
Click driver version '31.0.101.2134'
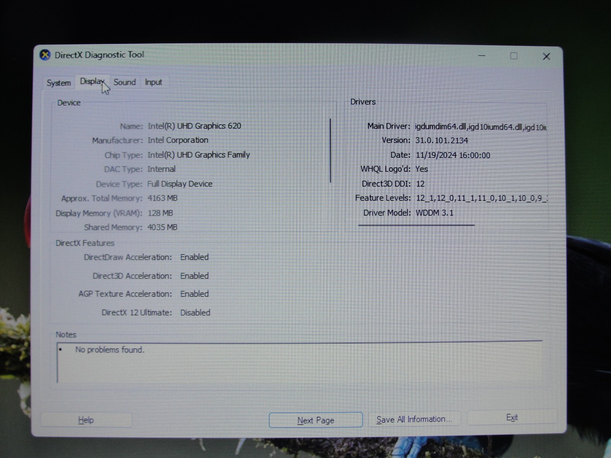click(442, 140)
